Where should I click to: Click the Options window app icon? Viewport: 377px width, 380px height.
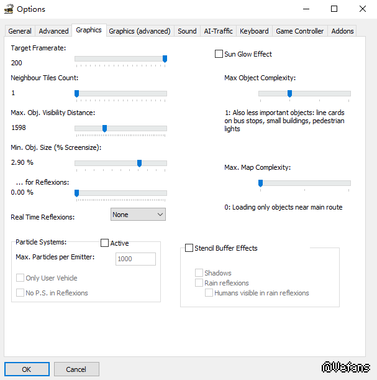tap(9, 9)
